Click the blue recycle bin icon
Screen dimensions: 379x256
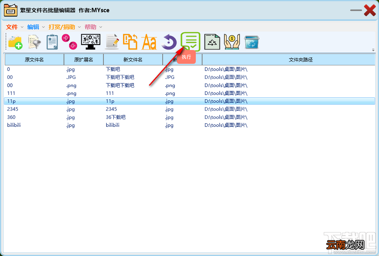[x=251, y=42]
